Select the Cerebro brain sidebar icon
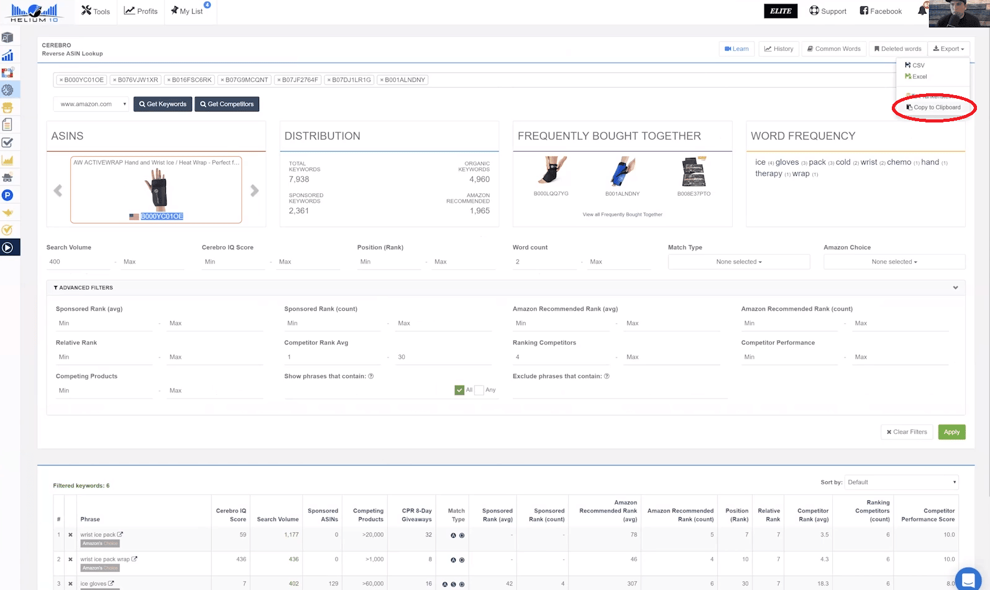 (7, 90)
